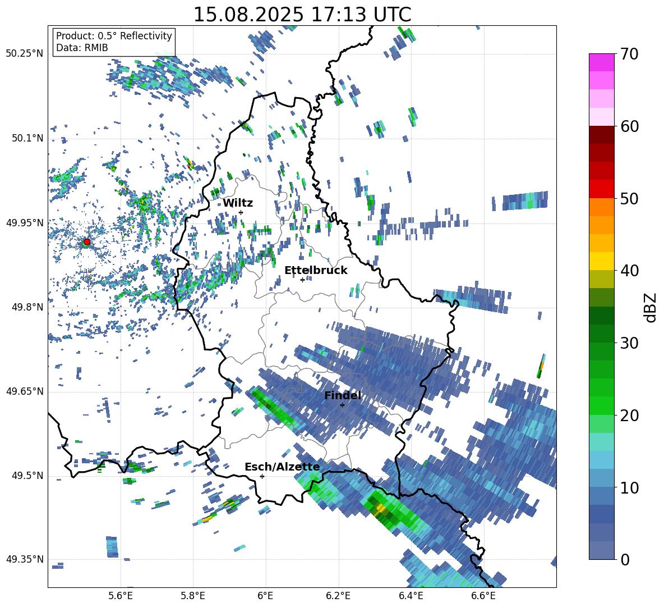Click the Esch/Alzette station cross marker
664x607 pixels.
pyautogui.click(x=262, y=476)
